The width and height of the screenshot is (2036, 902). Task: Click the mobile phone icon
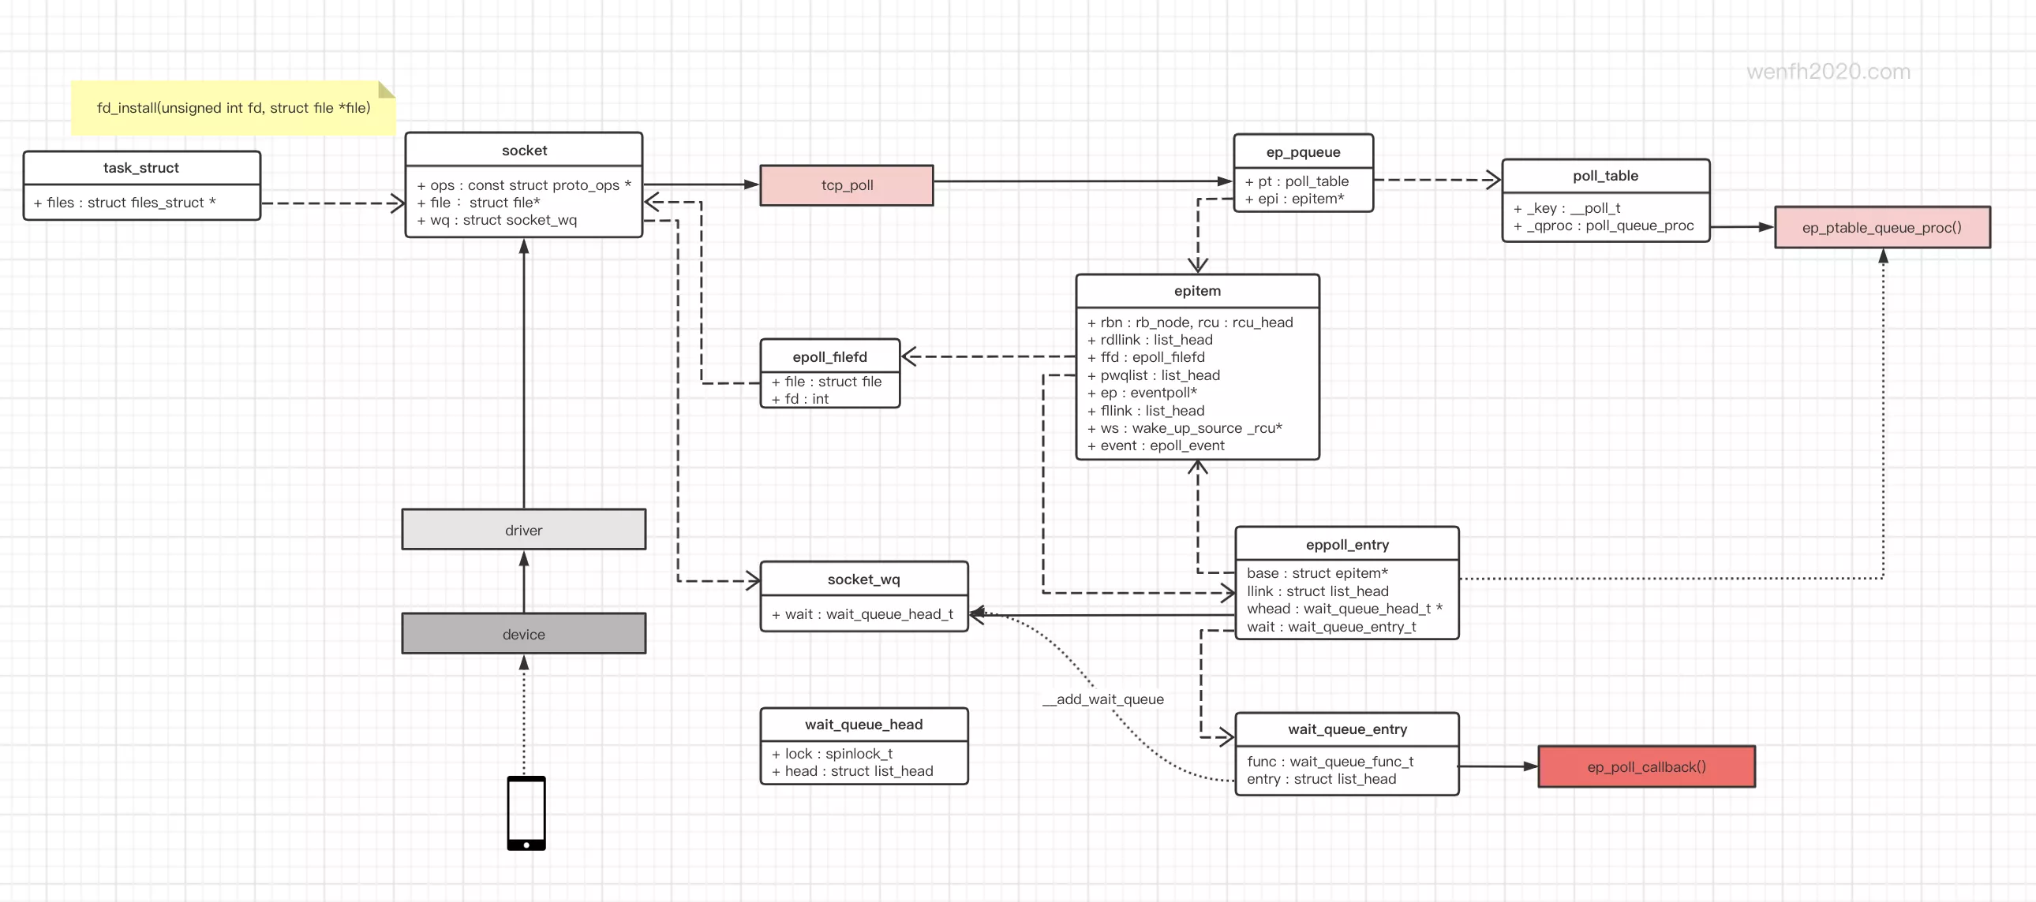pyautogui.click(x=526, y=813)
